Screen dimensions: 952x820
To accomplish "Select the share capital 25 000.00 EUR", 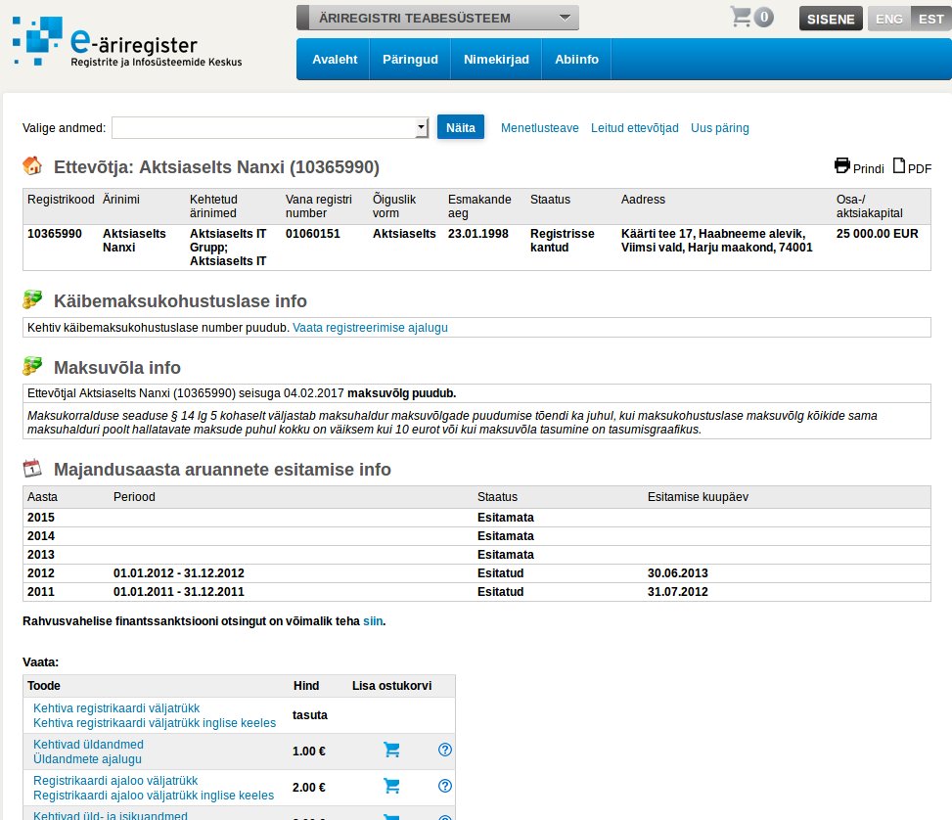I will 878,234.
